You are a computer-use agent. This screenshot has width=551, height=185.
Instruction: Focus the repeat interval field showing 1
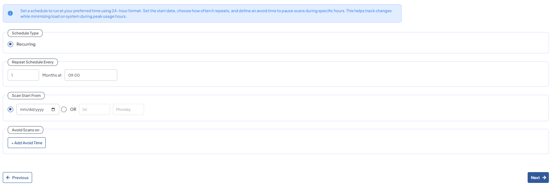[23, 75]
